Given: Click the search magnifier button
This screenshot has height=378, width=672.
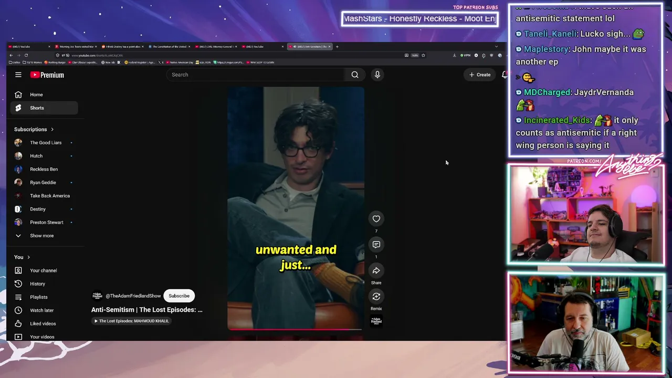Looking at the screenshot, I should pos(355,75).
